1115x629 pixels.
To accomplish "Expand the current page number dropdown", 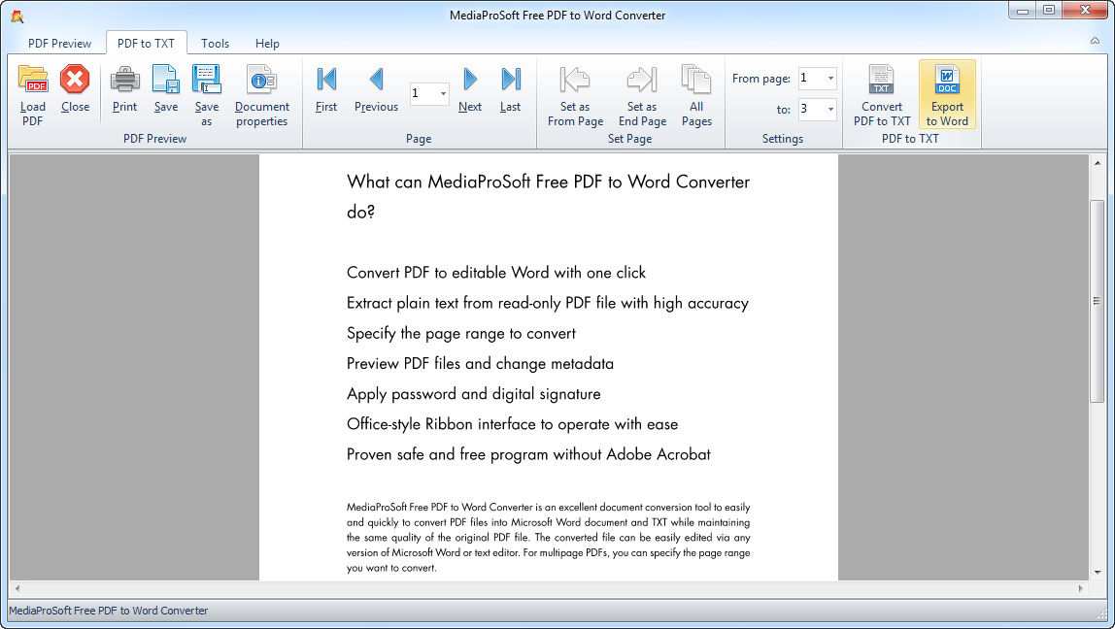I will (x=443, y=94).
